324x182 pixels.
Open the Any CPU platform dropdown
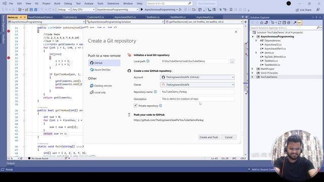(x=84, y=10)
